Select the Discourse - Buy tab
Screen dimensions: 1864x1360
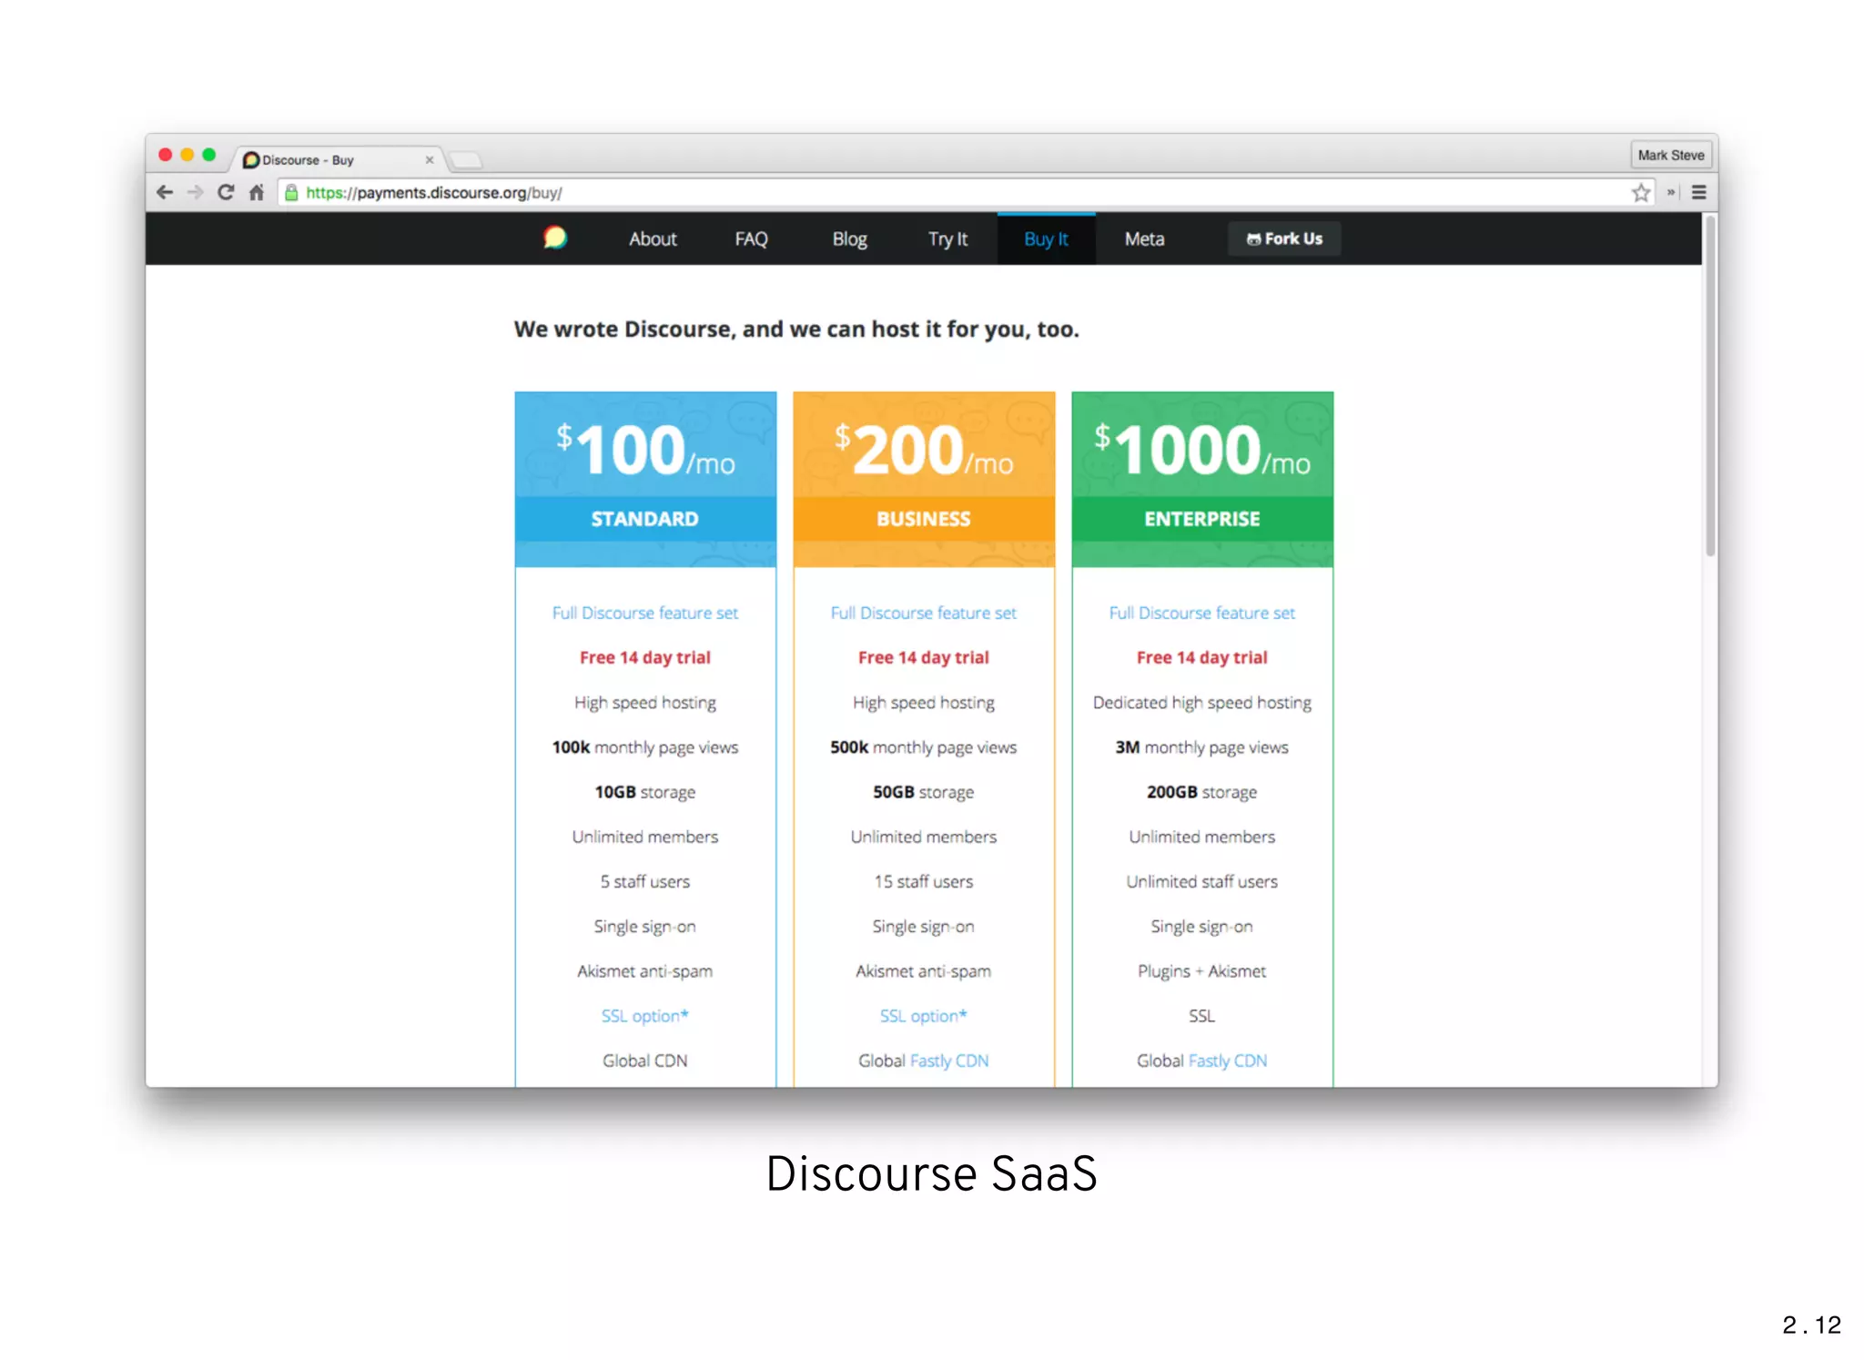339,159
